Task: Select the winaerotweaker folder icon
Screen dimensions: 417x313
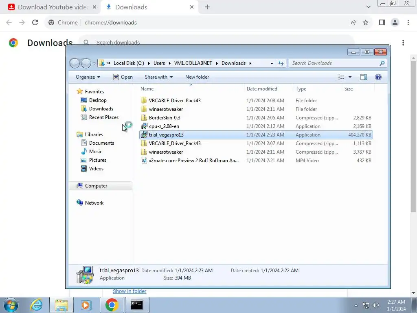Action: pos(144,109)
